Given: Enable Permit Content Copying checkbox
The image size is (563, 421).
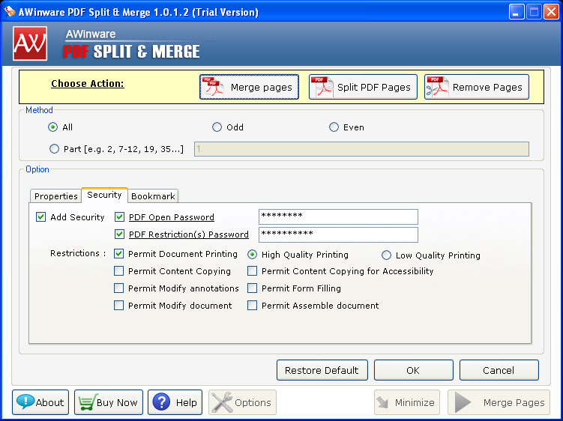Looking at the screenshot, I should (x=119, y=270).
